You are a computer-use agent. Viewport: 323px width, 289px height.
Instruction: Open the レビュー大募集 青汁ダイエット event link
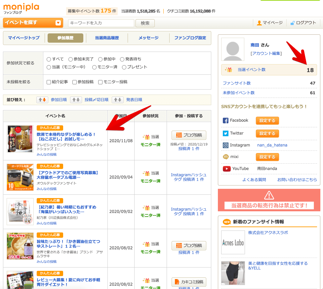pos(68,282)
